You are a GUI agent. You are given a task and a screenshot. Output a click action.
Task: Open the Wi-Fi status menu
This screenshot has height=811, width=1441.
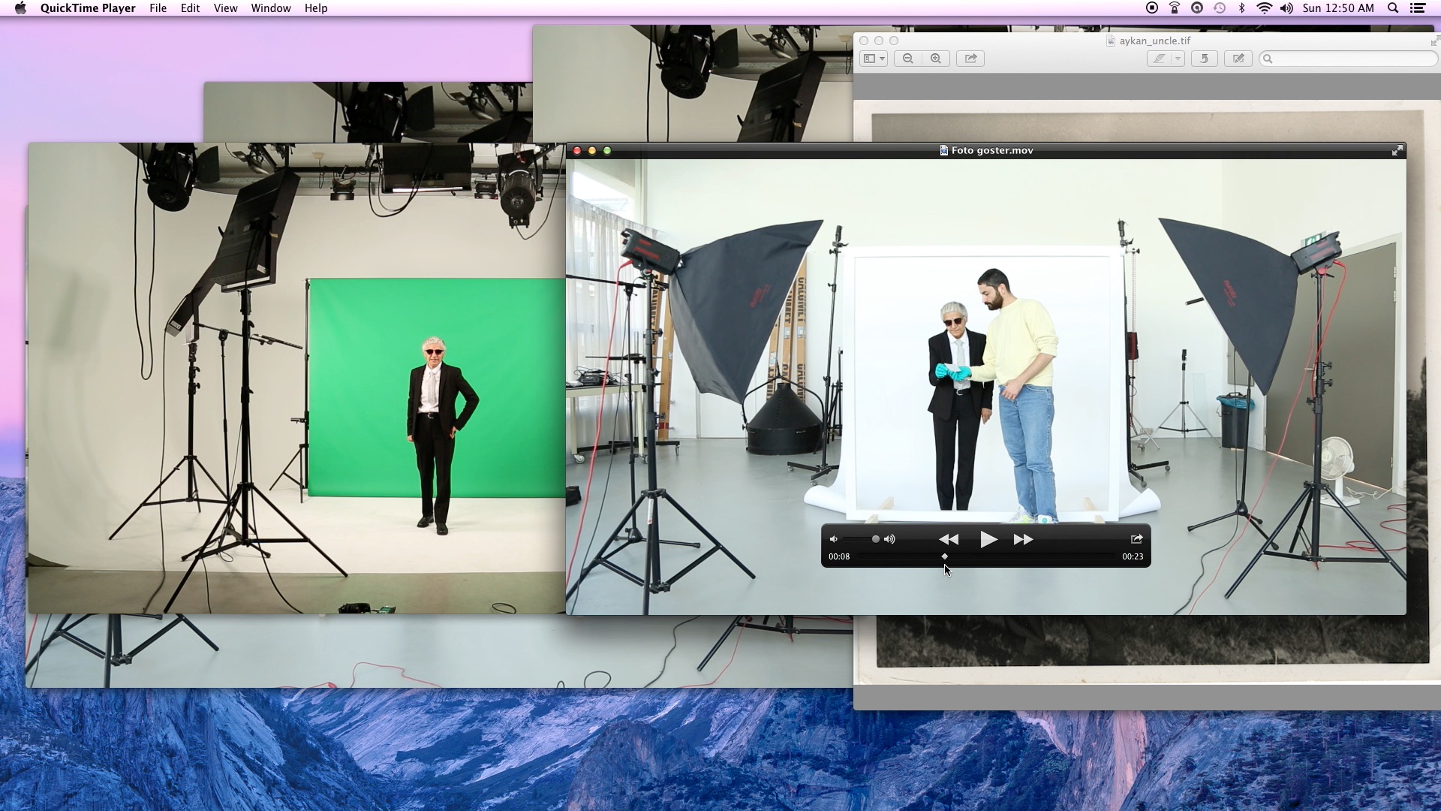coord(1265,8)
